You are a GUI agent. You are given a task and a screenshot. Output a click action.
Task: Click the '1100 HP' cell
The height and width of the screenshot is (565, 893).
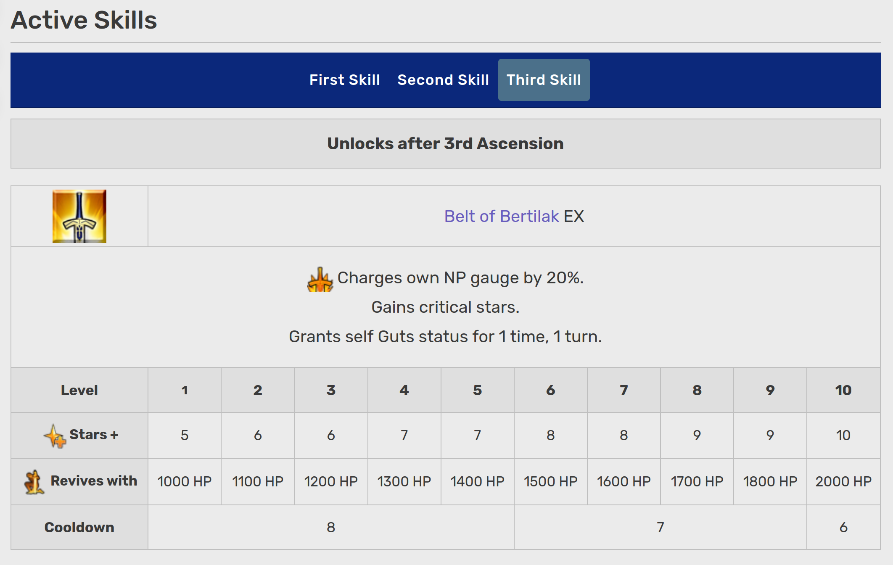258,482
